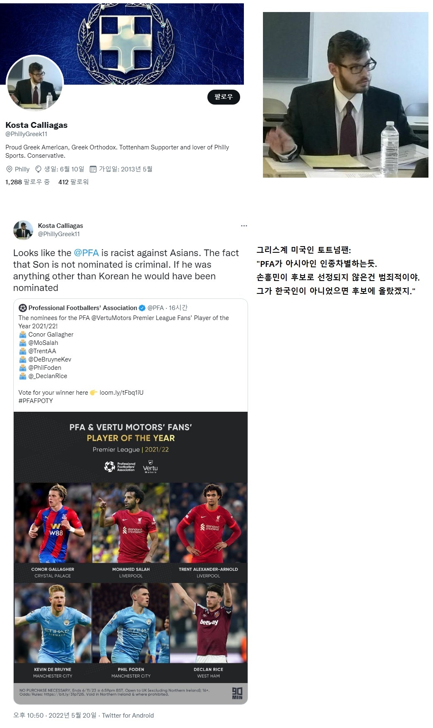Click the PFA account logo in quoted tweet
Viewport: 433px width, 728px height.
coord(23,308)
